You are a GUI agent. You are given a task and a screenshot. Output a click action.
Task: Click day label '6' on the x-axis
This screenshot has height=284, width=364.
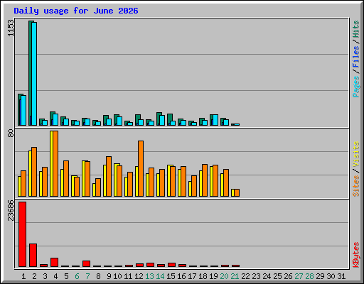[x=77, y=276]
